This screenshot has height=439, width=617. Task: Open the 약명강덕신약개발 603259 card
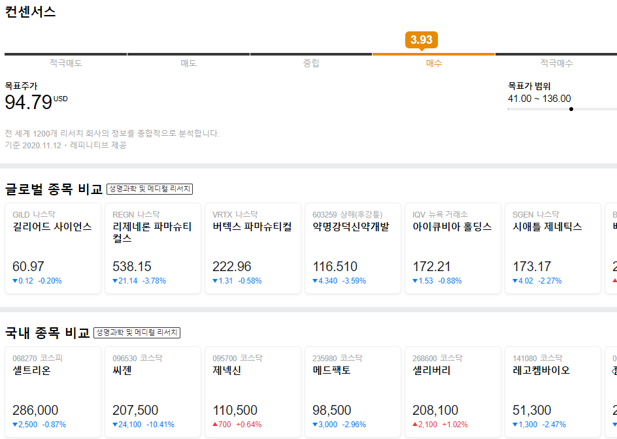(352, 248)
